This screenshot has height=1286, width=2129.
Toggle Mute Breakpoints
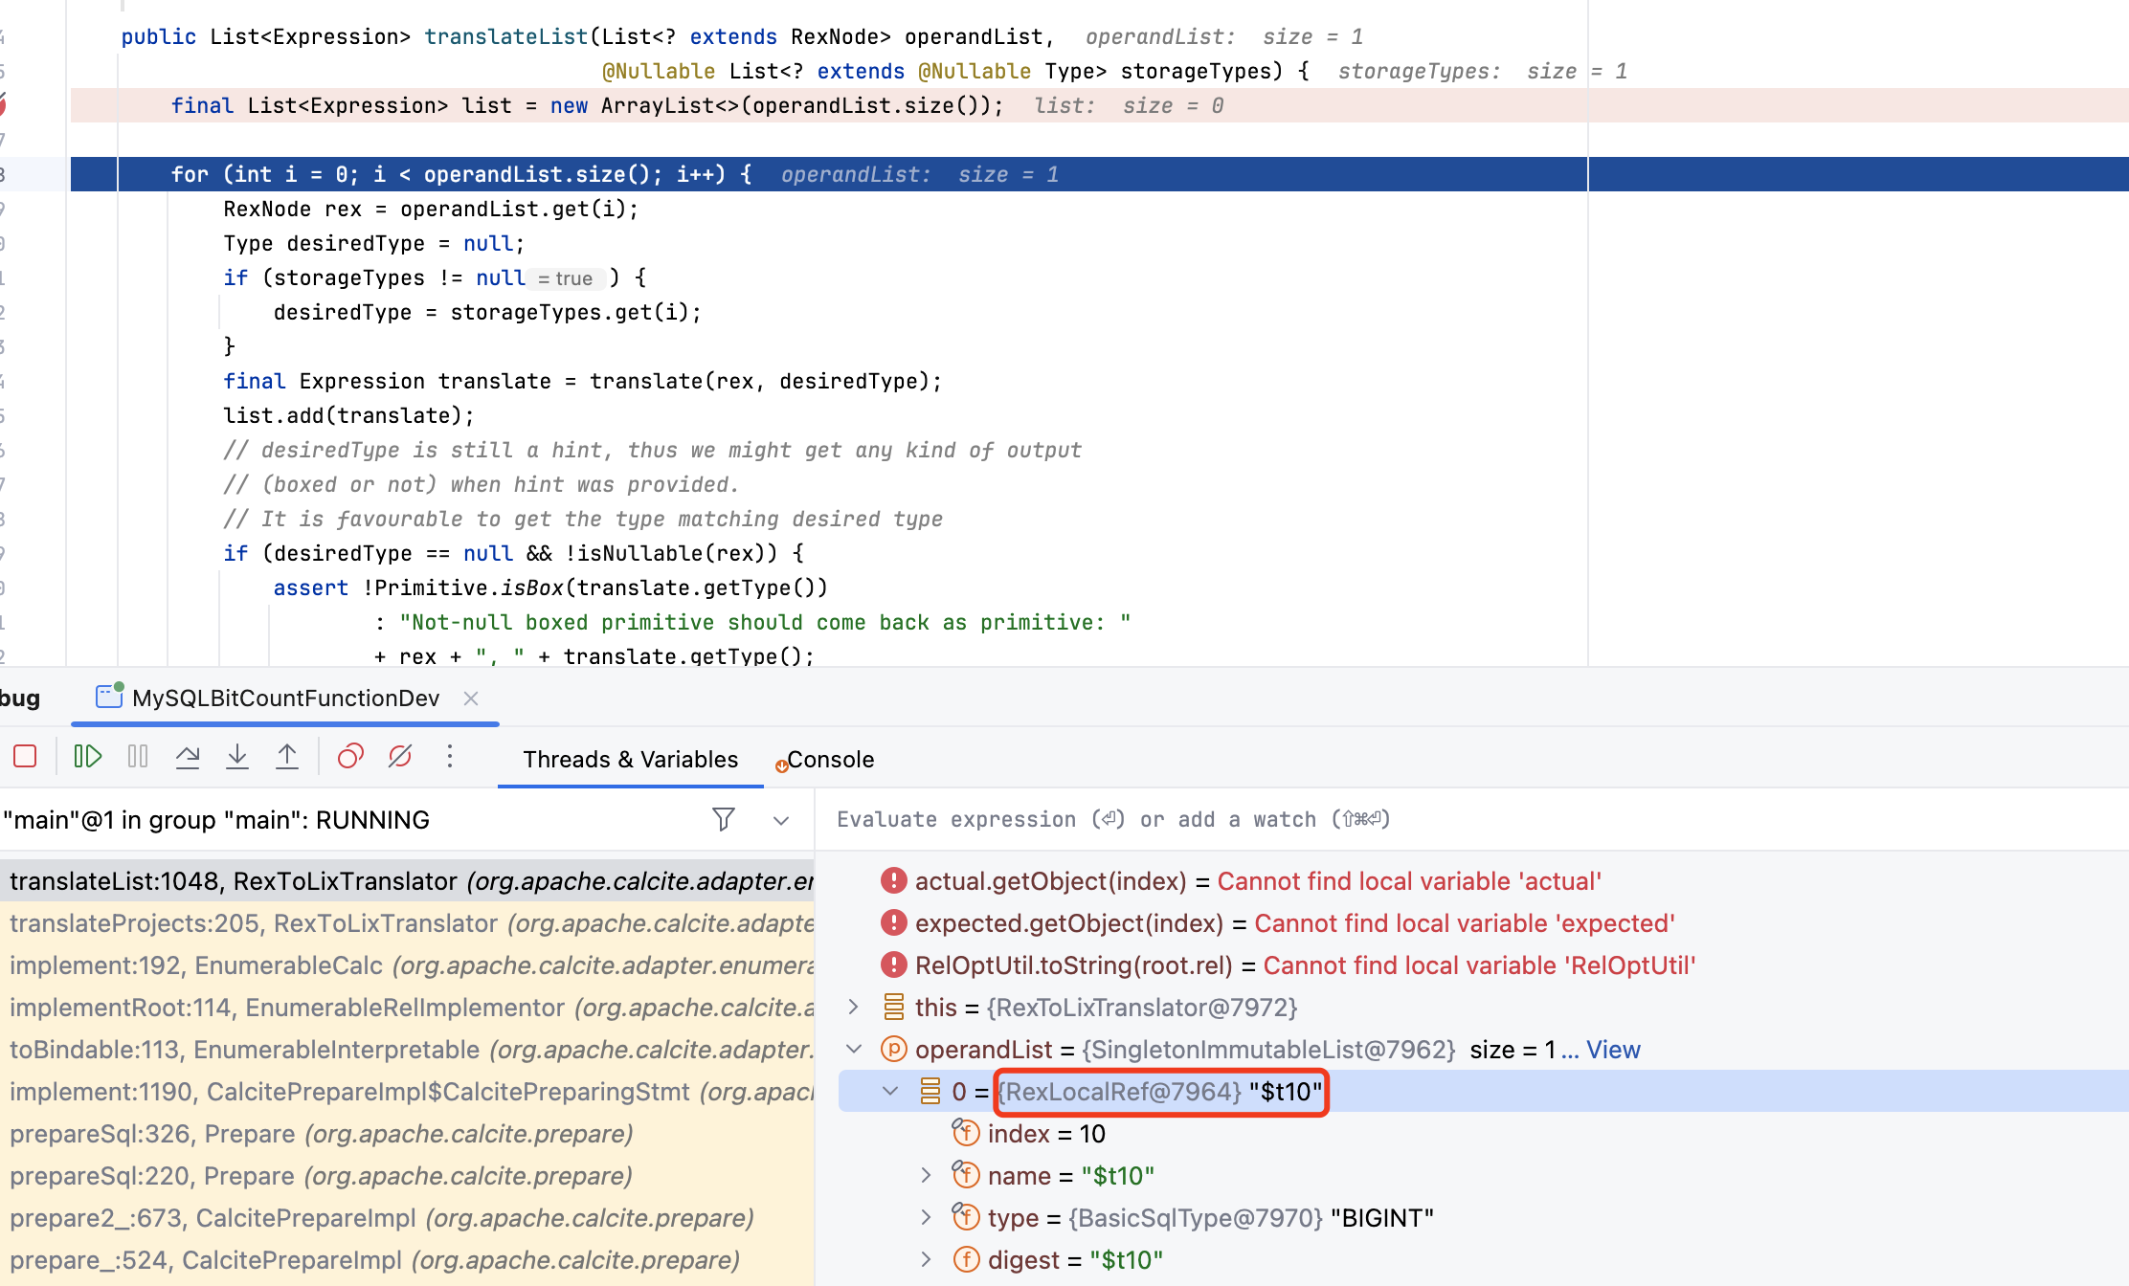[x=400, y=757]
